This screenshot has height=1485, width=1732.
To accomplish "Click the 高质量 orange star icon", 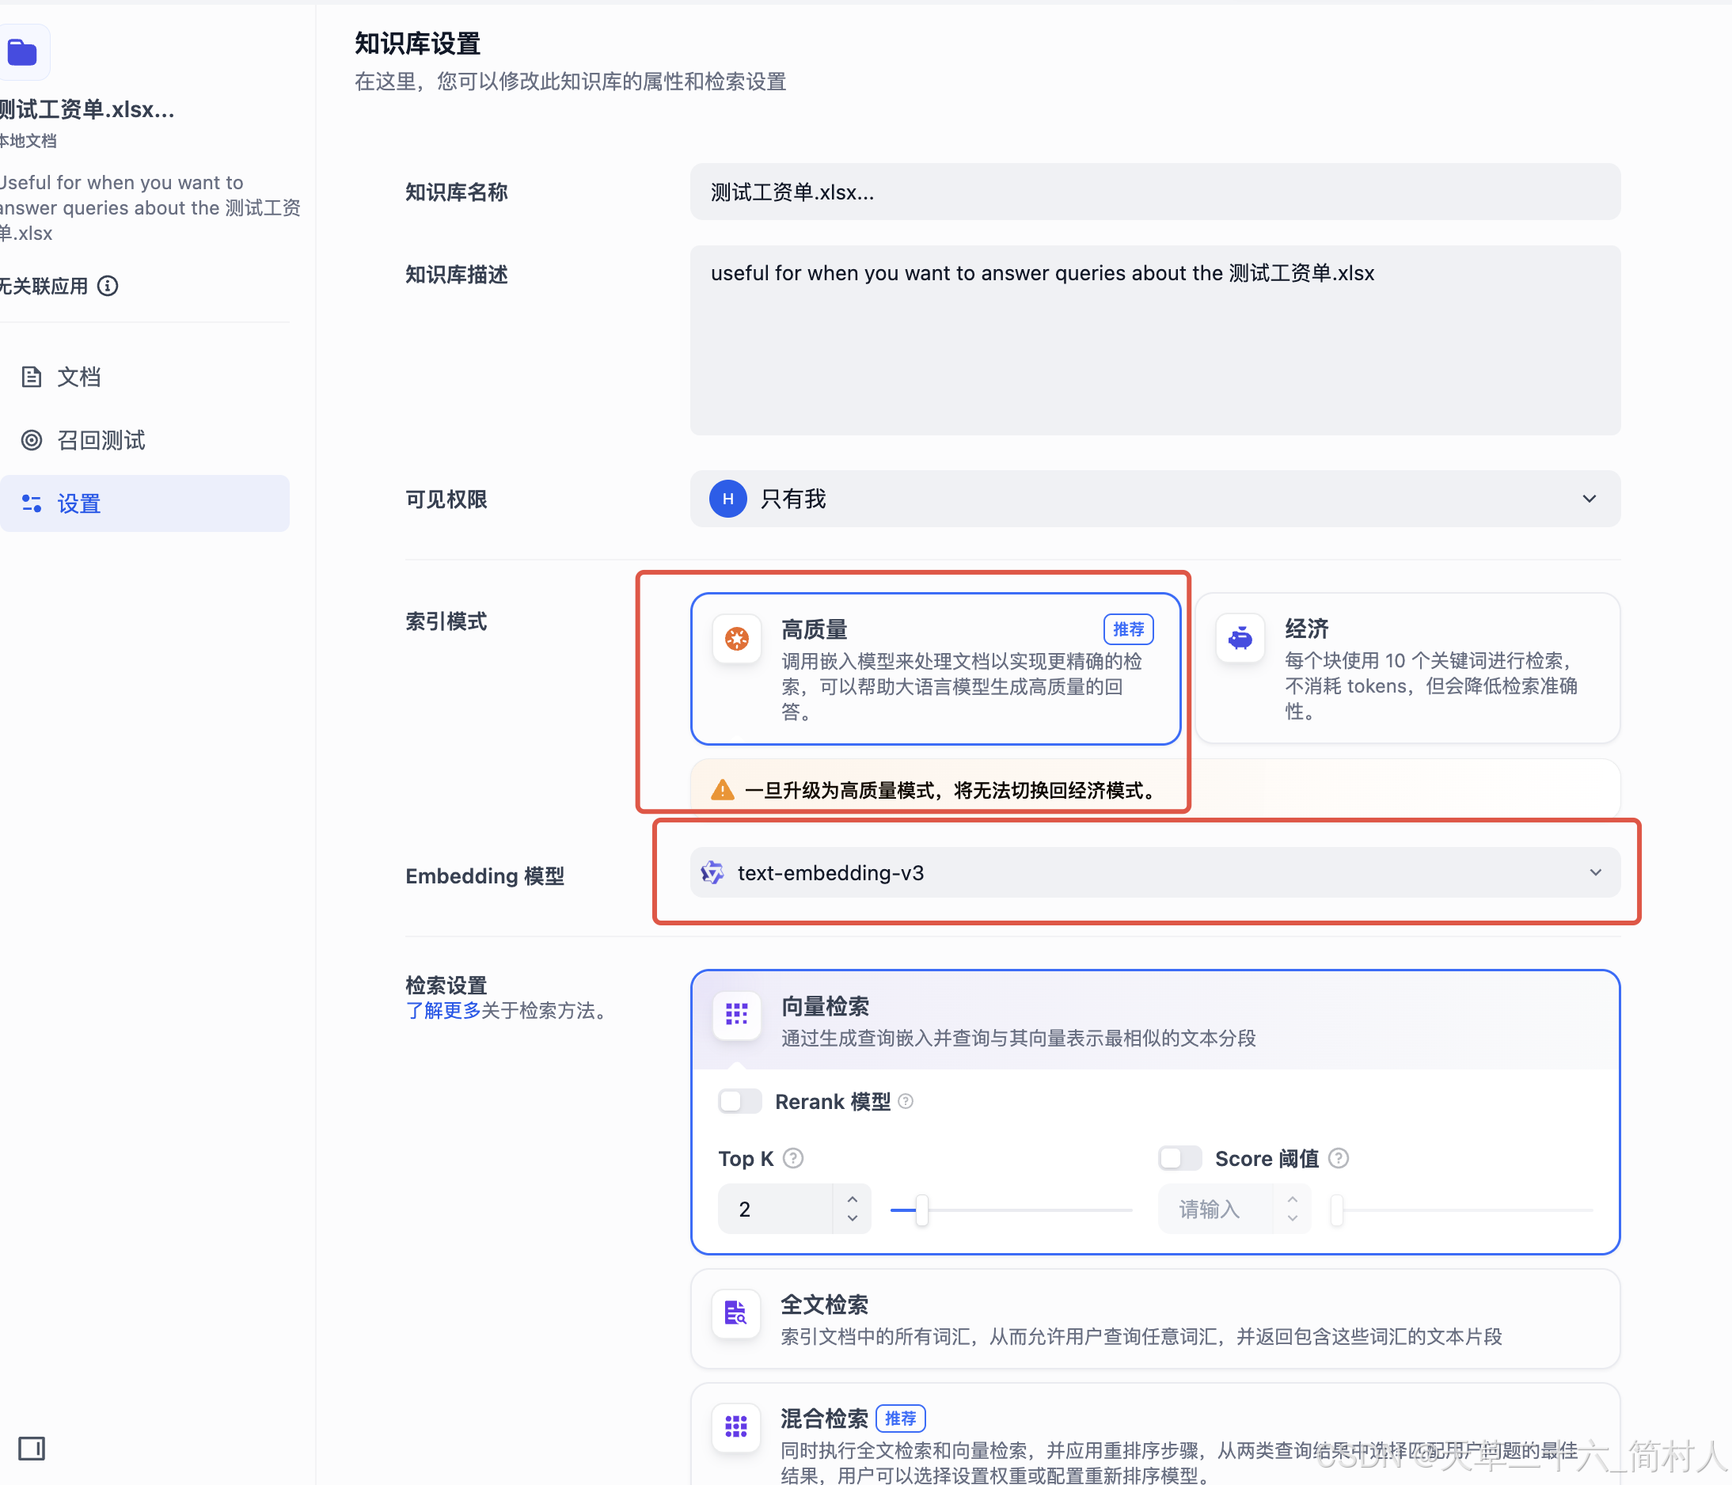I will [x=736, y=638].
